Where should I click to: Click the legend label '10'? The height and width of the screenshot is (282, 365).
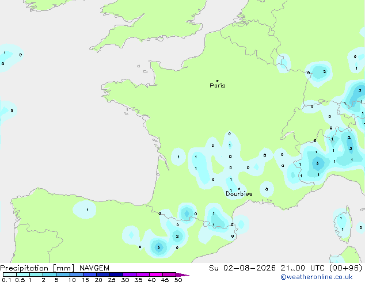pyautogui.click(x=72, y=280)
